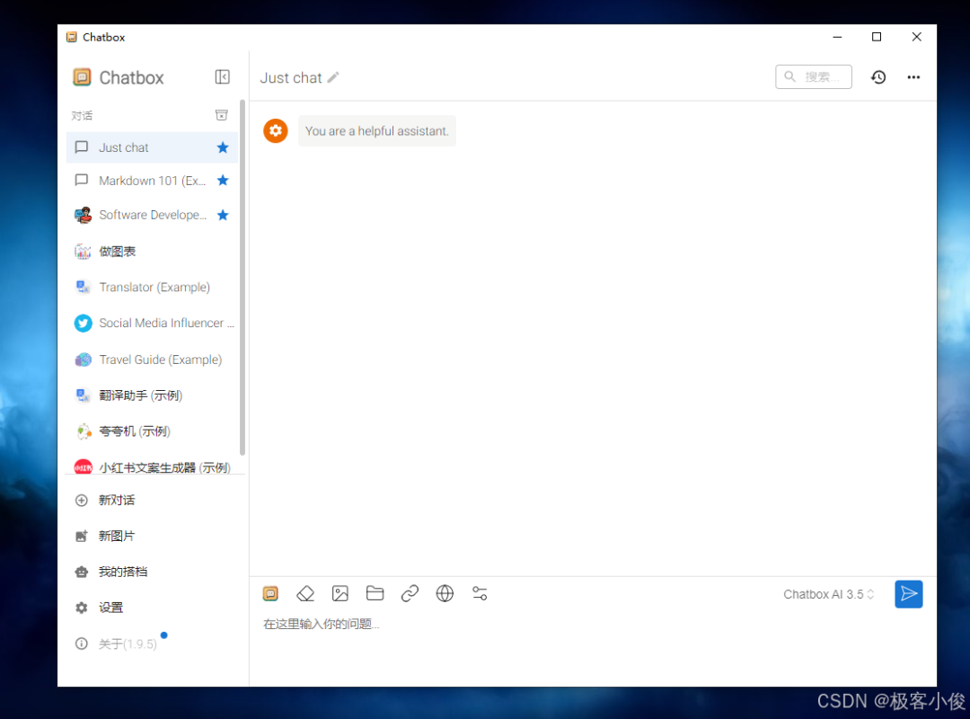970x719 pixels.
Task: Select the 做图表 conversation
Action: pyautogui.click(x=152, y=251)
